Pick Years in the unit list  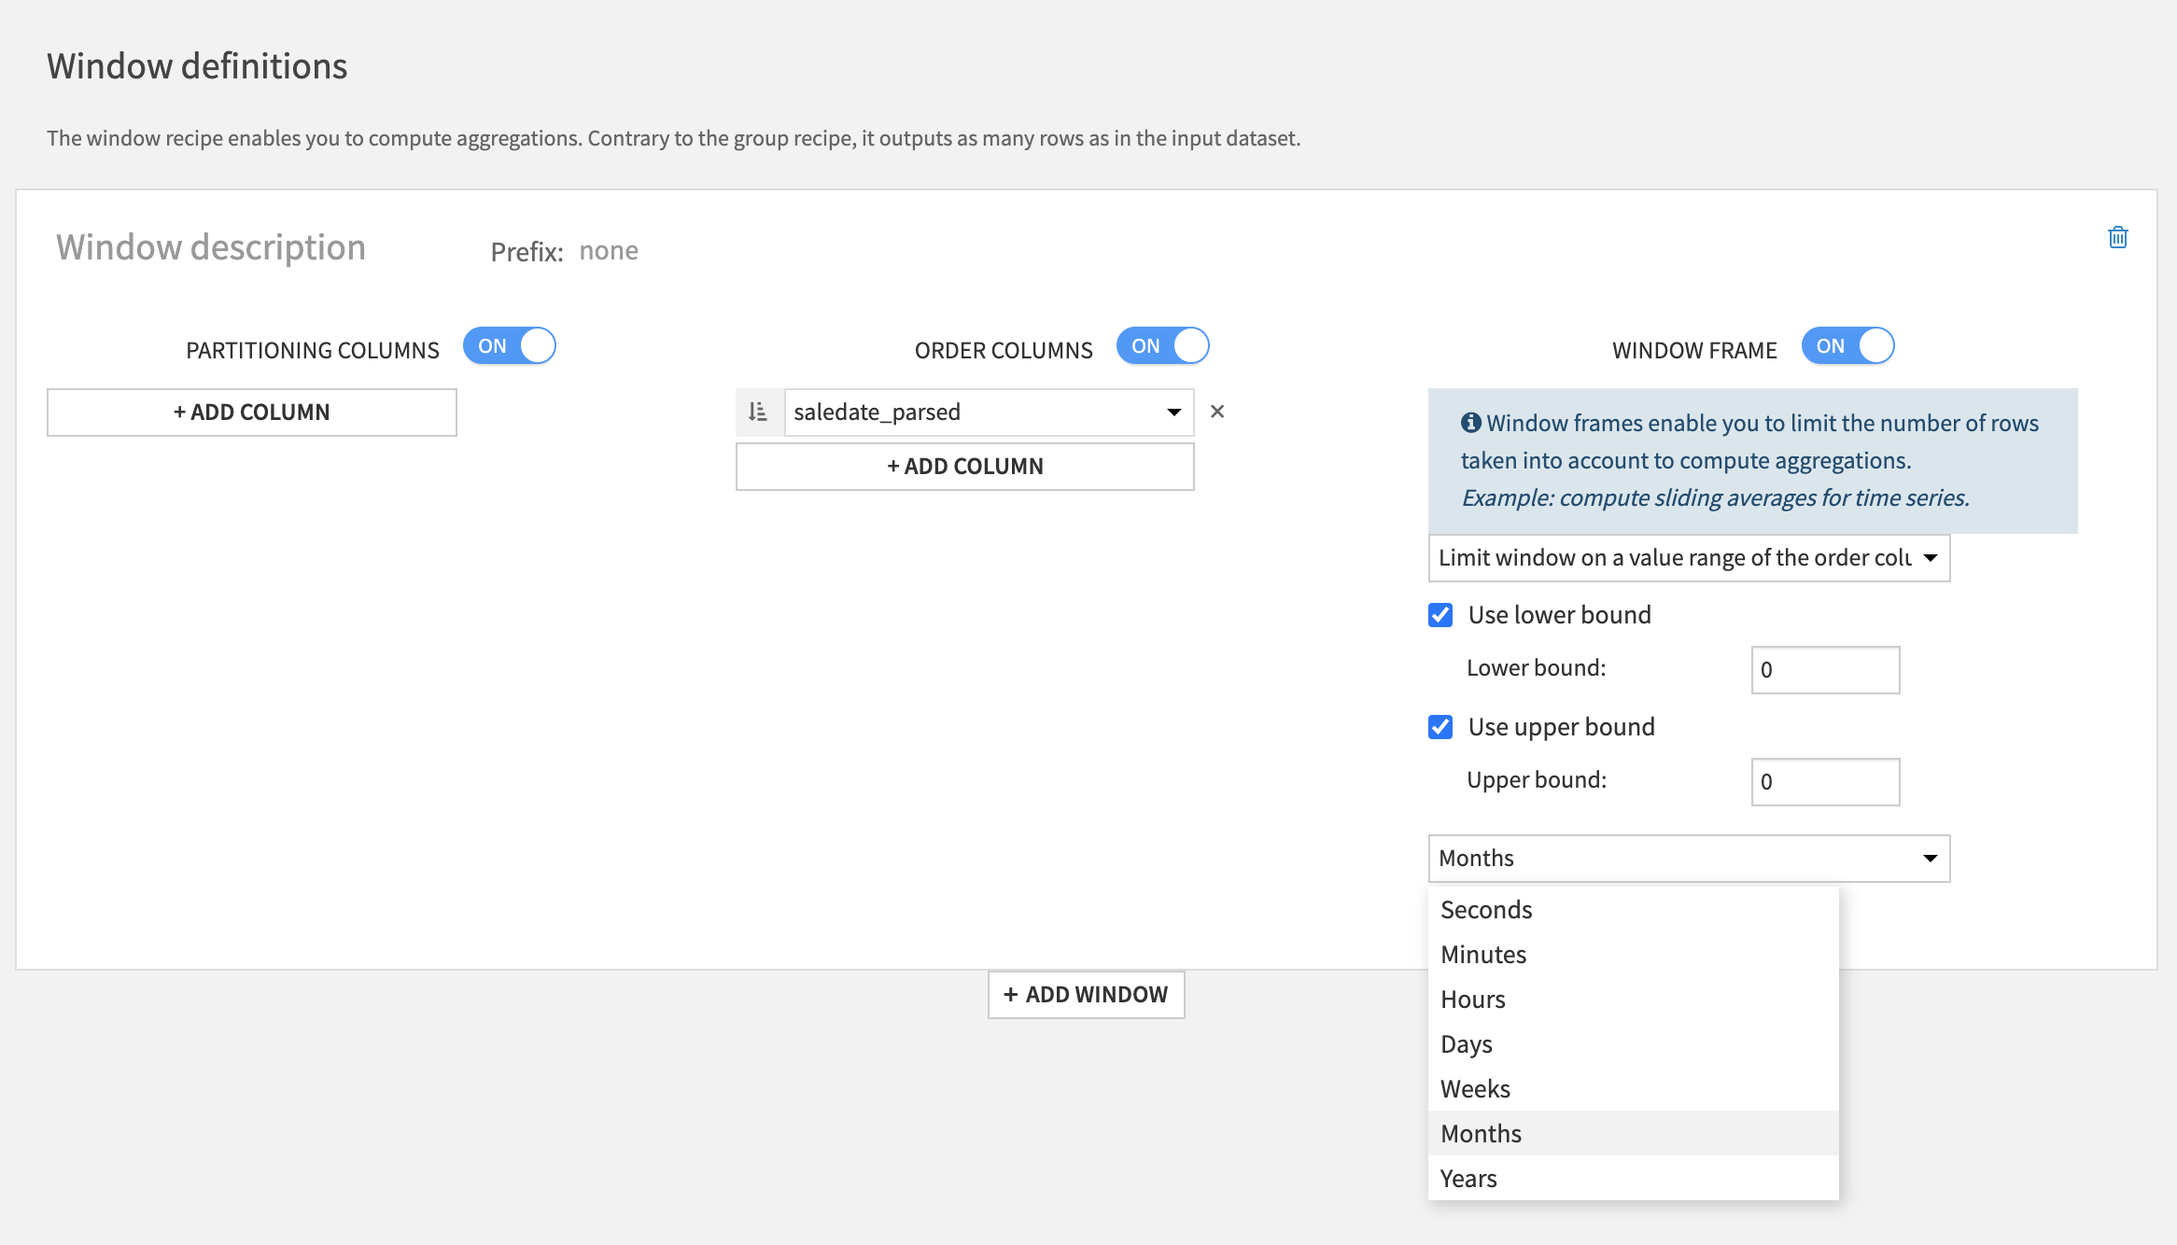pos(1633,1179)
